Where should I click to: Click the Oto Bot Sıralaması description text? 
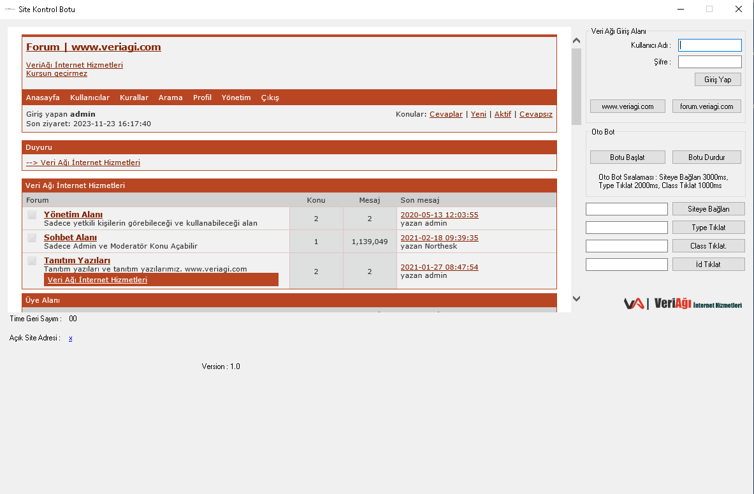coord(663,181)
